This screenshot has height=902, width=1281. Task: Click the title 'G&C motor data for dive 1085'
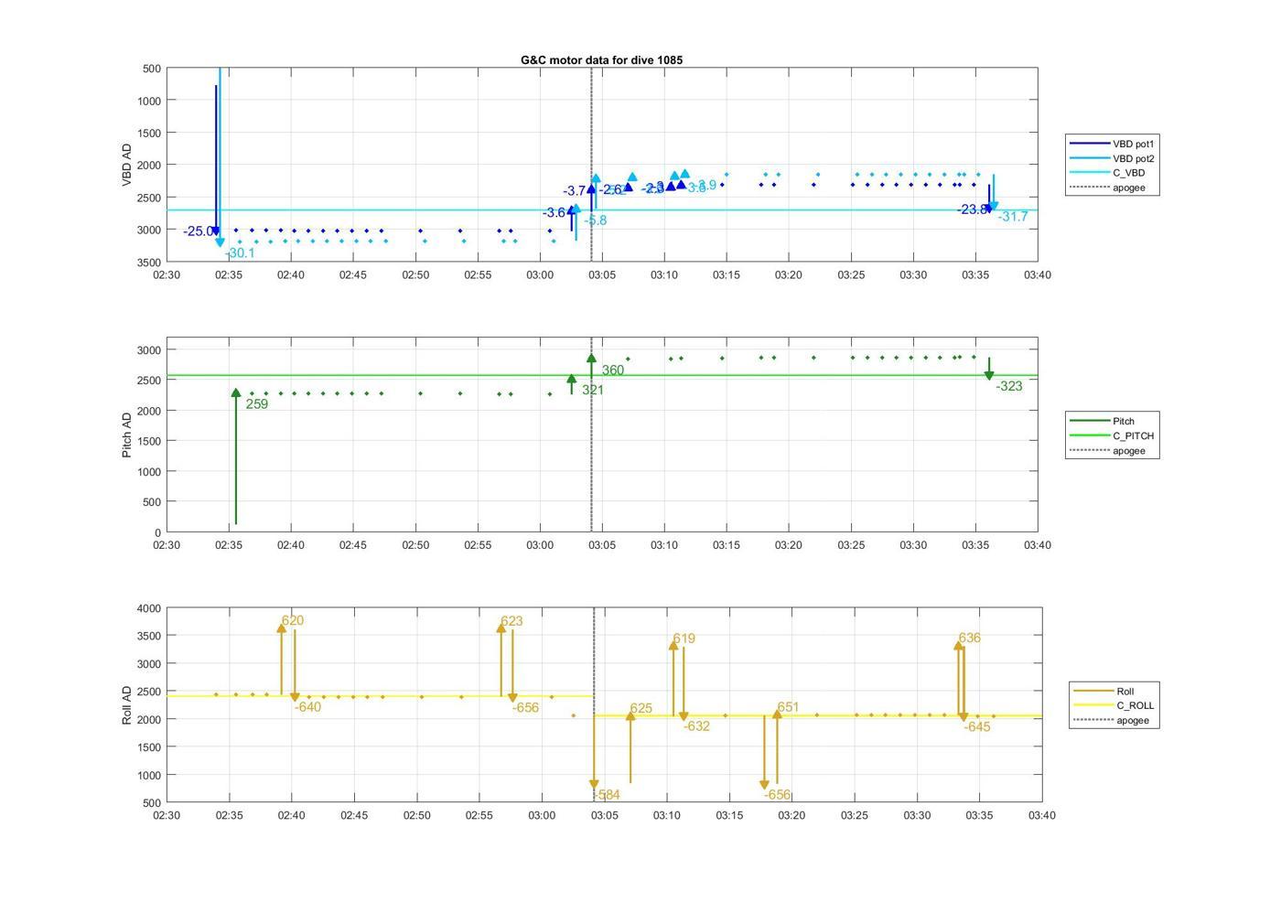(601, 60)
